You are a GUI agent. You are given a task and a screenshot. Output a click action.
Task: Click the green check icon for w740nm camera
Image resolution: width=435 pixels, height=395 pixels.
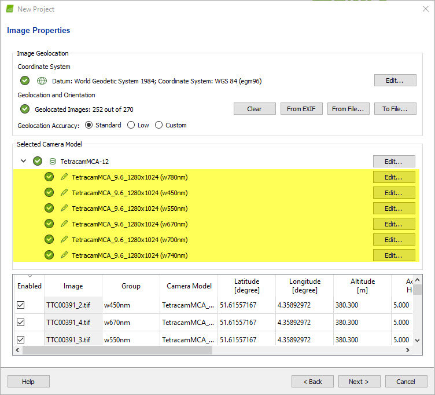click(x=49, y=255)
